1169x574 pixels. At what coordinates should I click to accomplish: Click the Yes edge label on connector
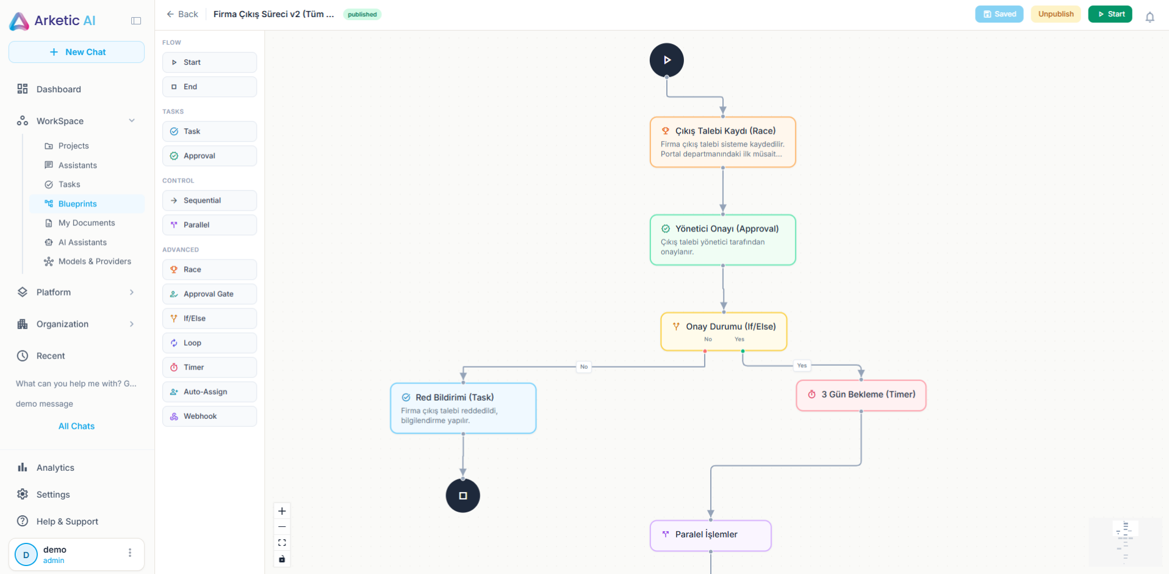tap(802, 365)
